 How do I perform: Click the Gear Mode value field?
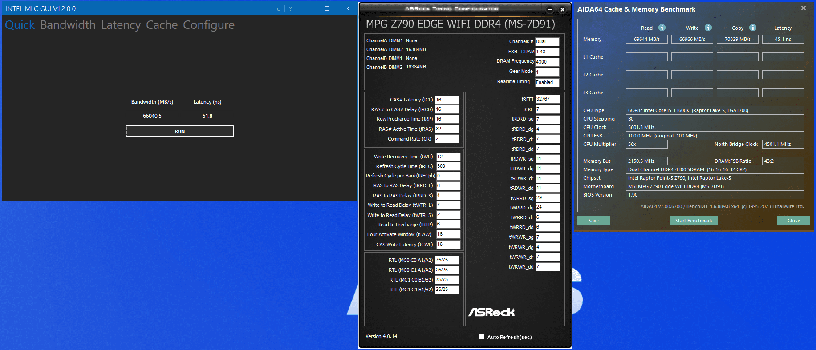[x=547, y=72]
